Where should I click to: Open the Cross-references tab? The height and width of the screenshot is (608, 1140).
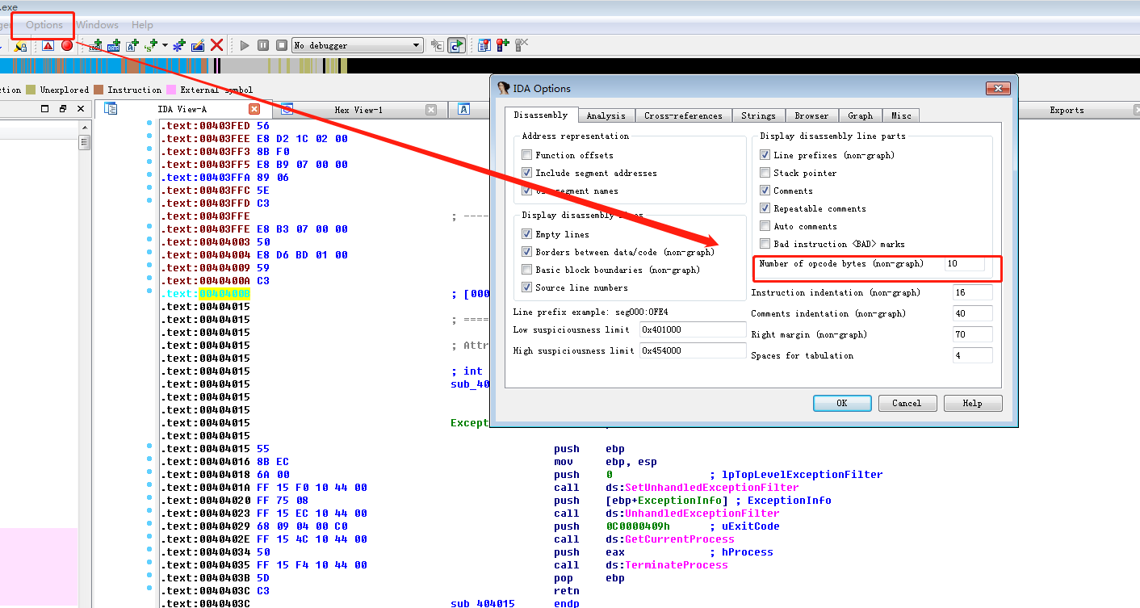pyautogui.click(x=683, y=115)
